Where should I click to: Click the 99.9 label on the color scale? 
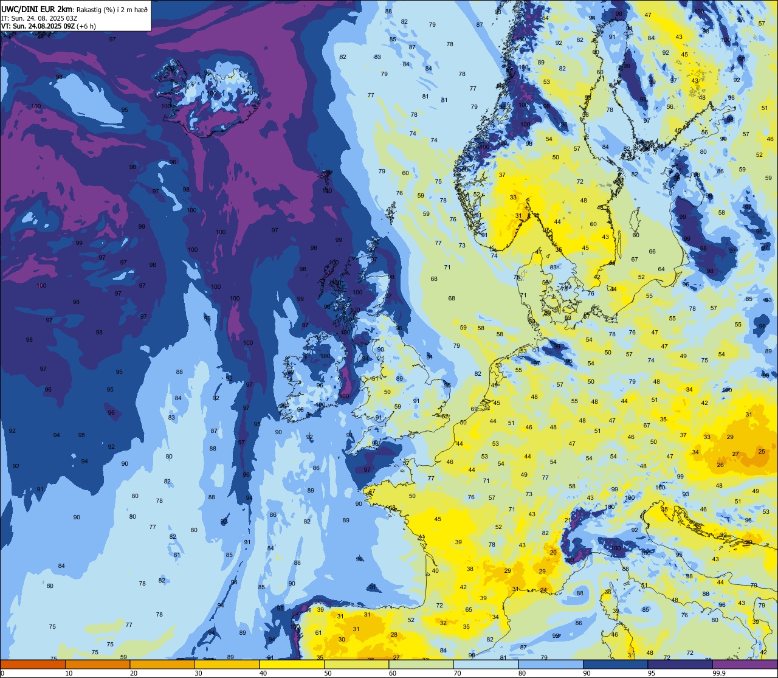[719, 673]
